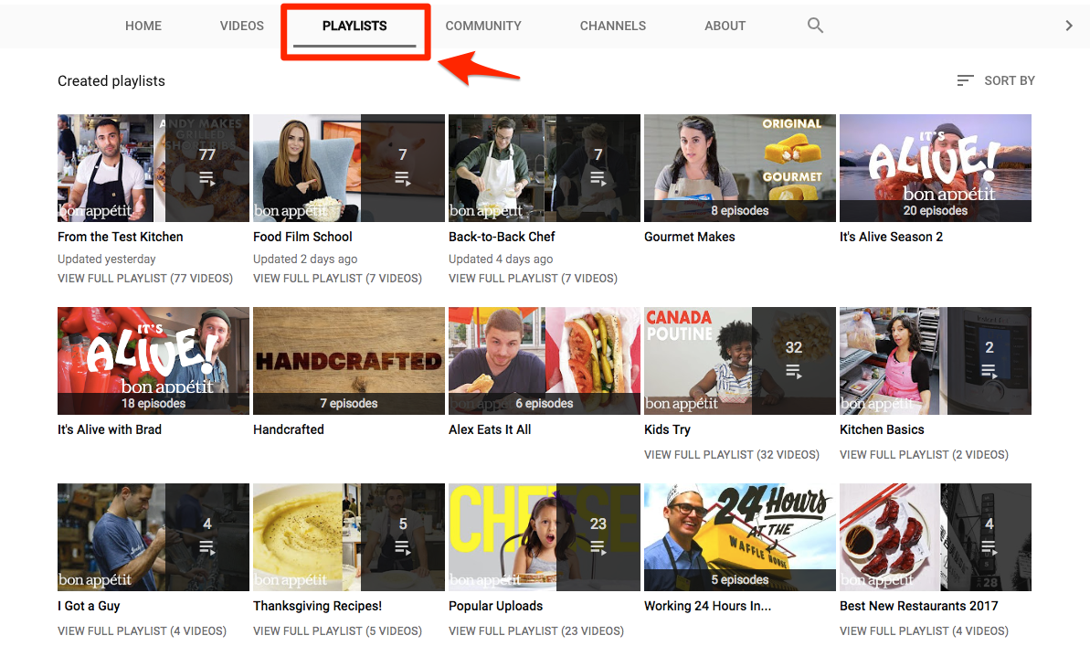Click the playlist icon on Food Film School
1090x646 pixels.
403,179
